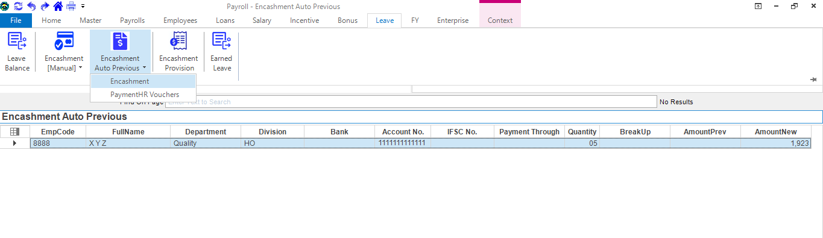
Task: Open Earned Leave from the ribbon
Action: (x=221, y=52)
